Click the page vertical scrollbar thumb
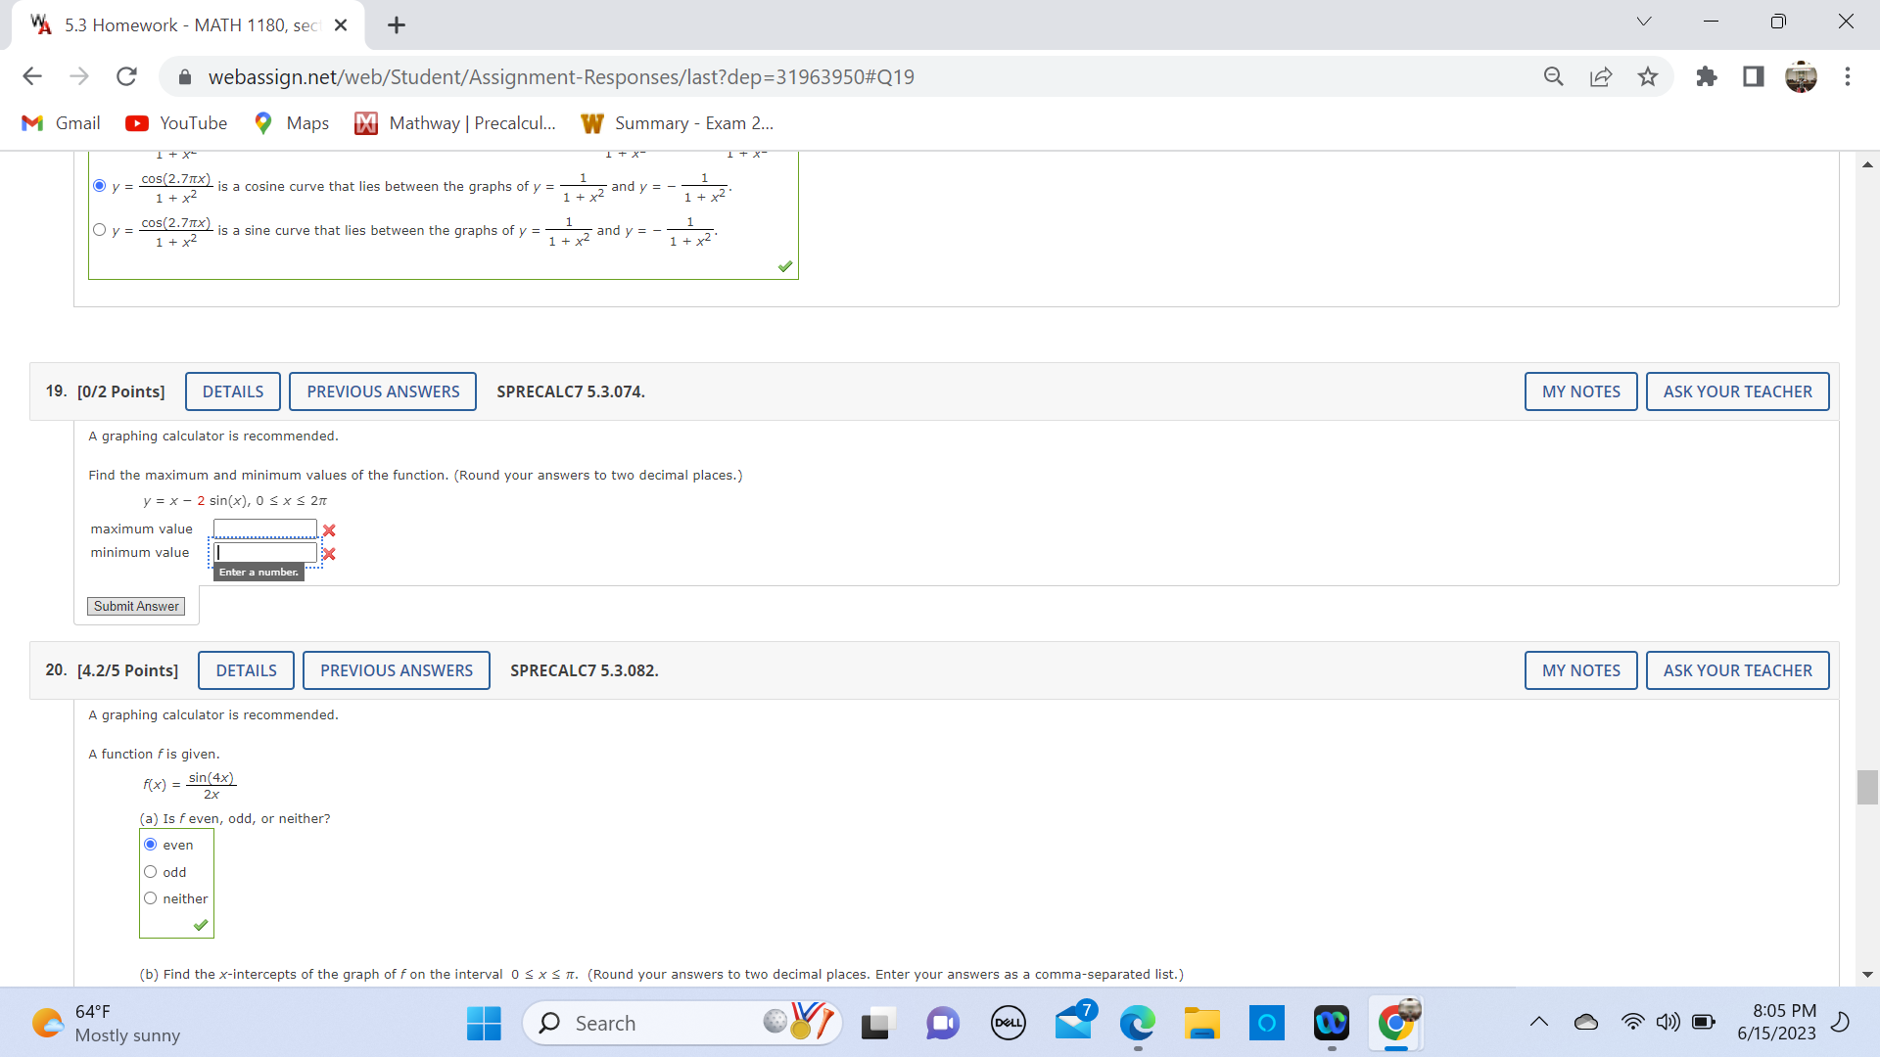 point(1867,787)
